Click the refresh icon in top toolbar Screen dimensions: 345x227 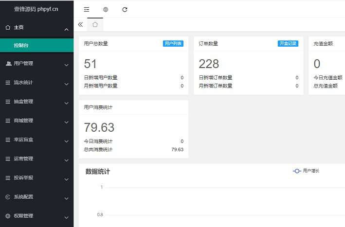click(125, 9)
